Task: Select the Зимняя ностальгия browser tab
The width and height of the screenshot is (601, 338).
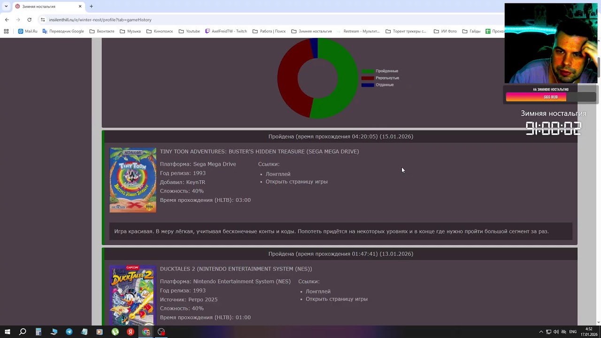Action: point(48,7)
